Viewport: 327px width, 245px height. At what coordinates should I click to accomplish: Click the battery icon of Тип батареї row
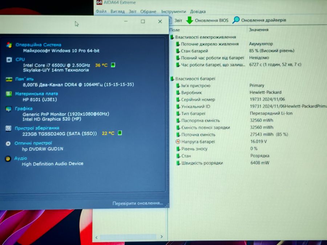178,114
